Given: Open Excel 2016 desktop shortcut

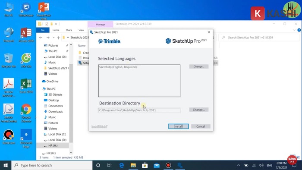Looking at the screenshot, I should tap(26, 86).
